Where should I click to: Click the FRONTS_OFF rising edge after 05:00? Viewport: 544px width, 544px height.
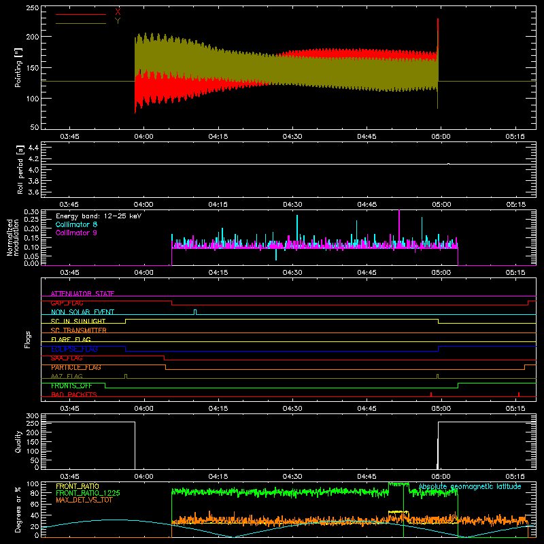click(458, 386)
